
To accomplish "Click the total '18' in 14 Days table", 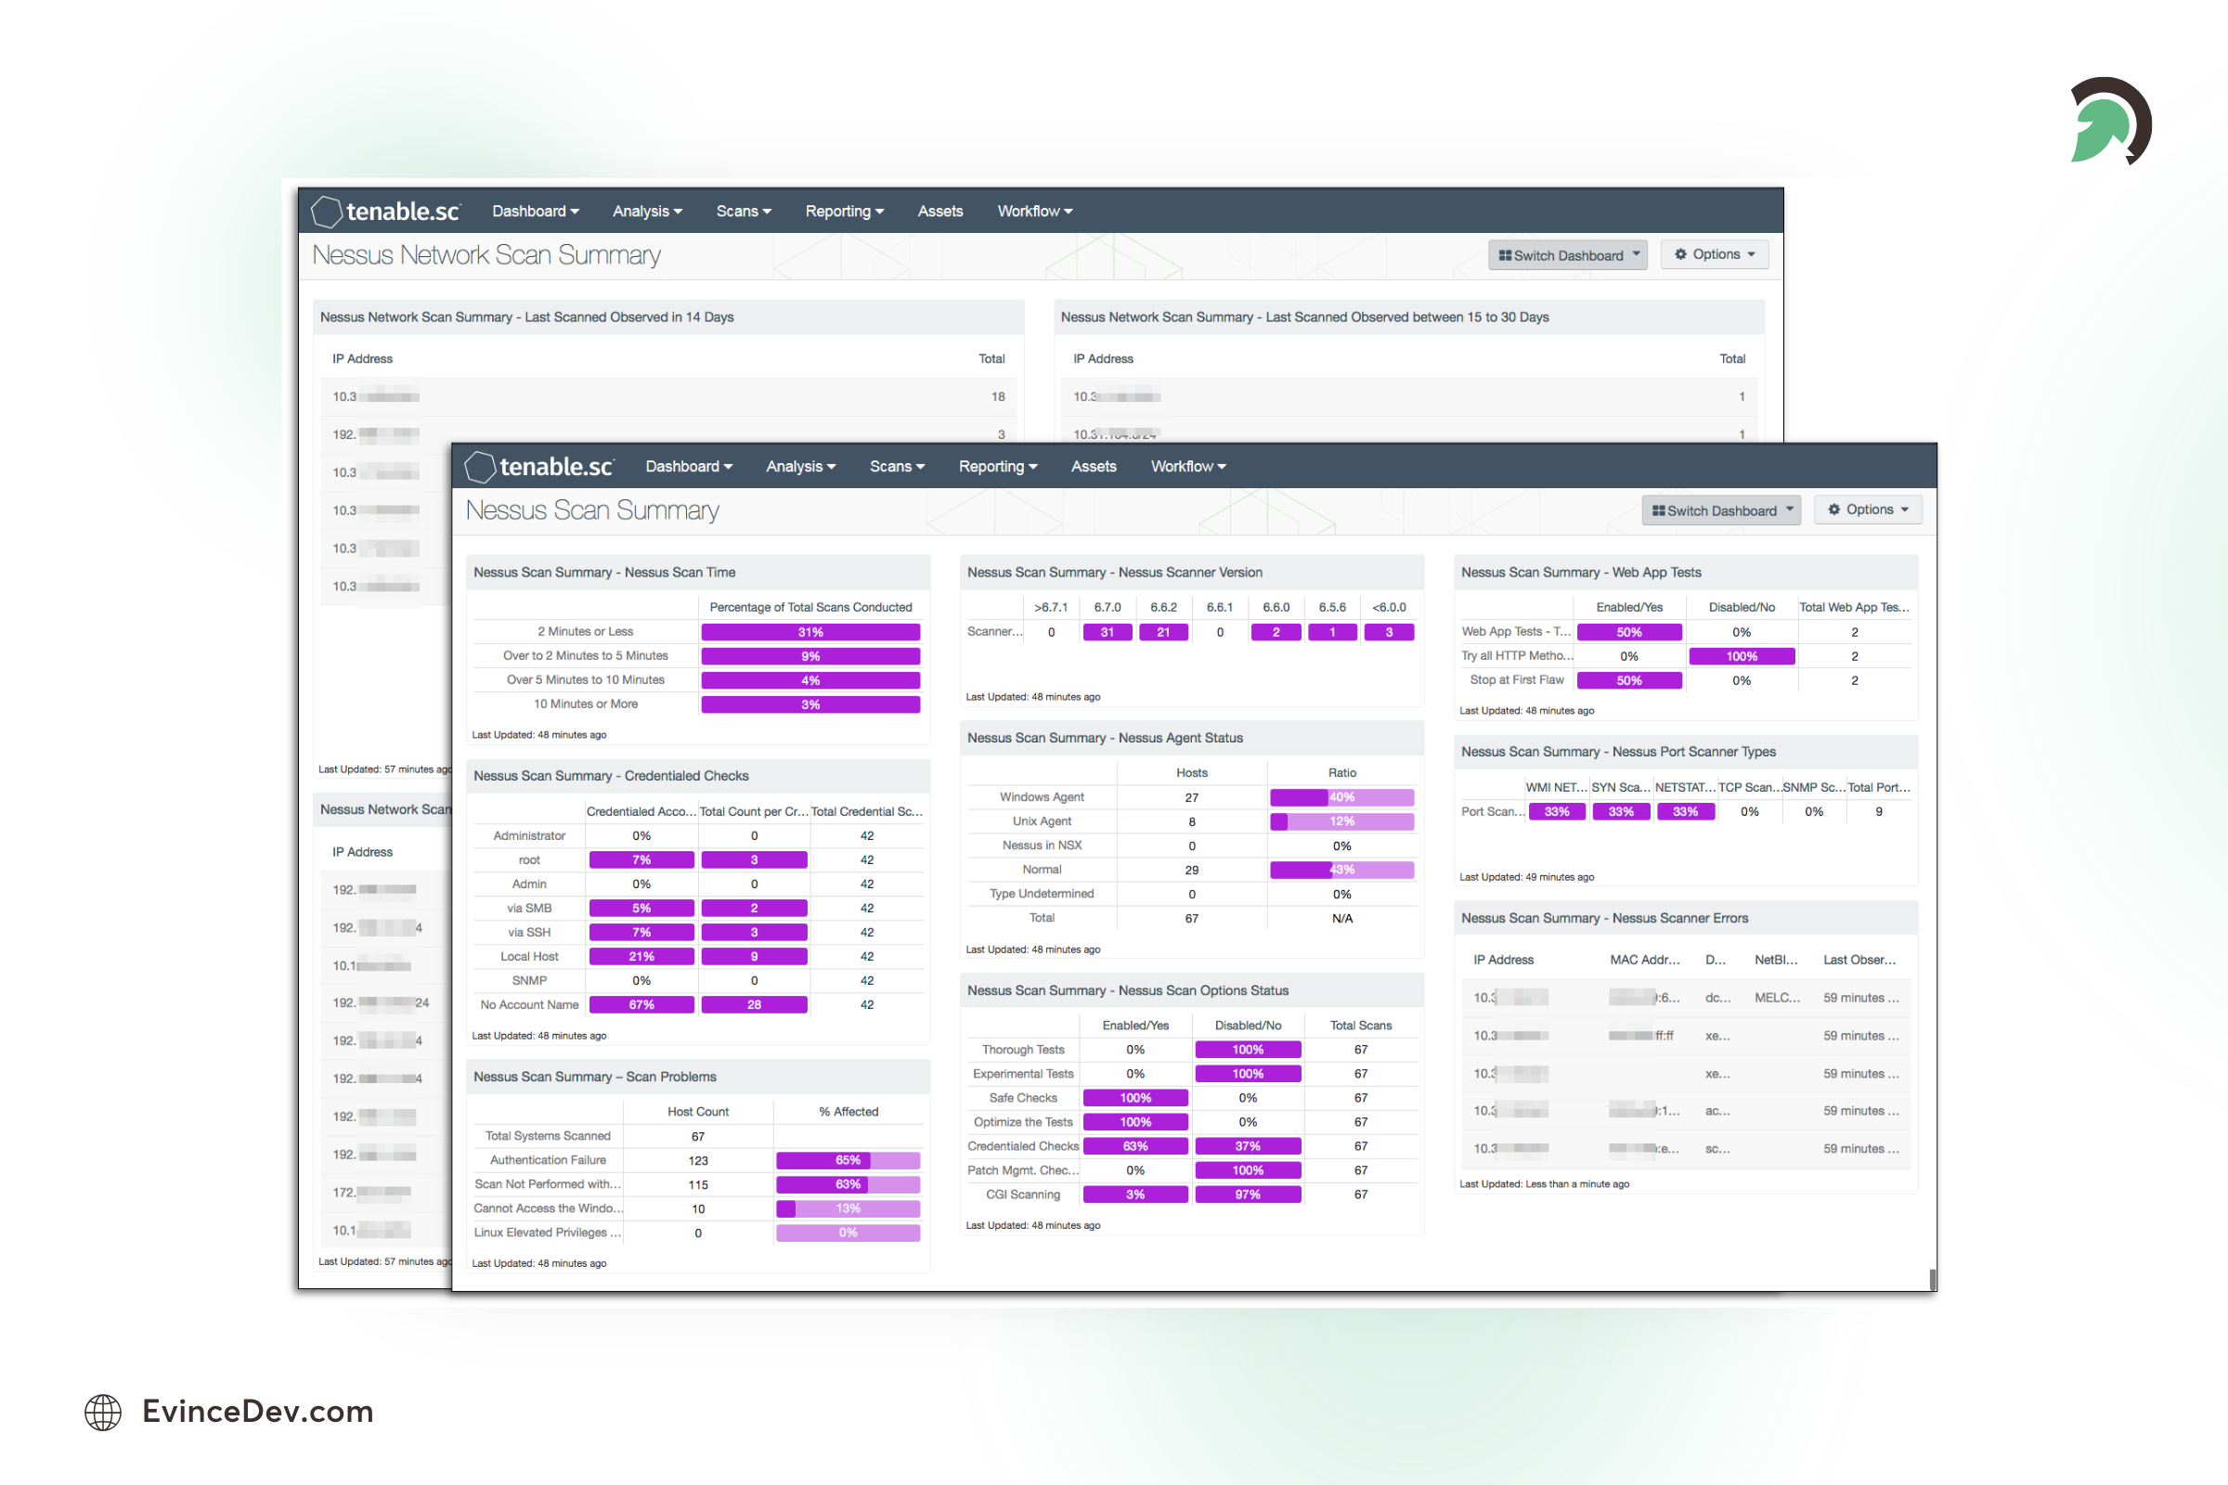I will 999,397.
